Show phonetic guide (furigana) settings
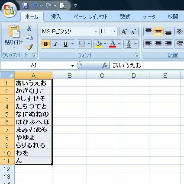The height and width of the screenshot is (184, 184). point(129,44)
